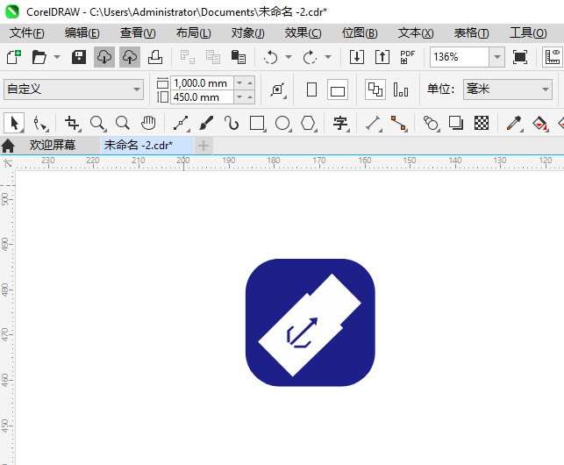Select the Color Eyedropper tool
Viewport: 564px width, 465px height.
tap(514, 123)
